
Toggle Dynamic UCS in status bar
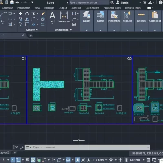[x=54, y=160]
